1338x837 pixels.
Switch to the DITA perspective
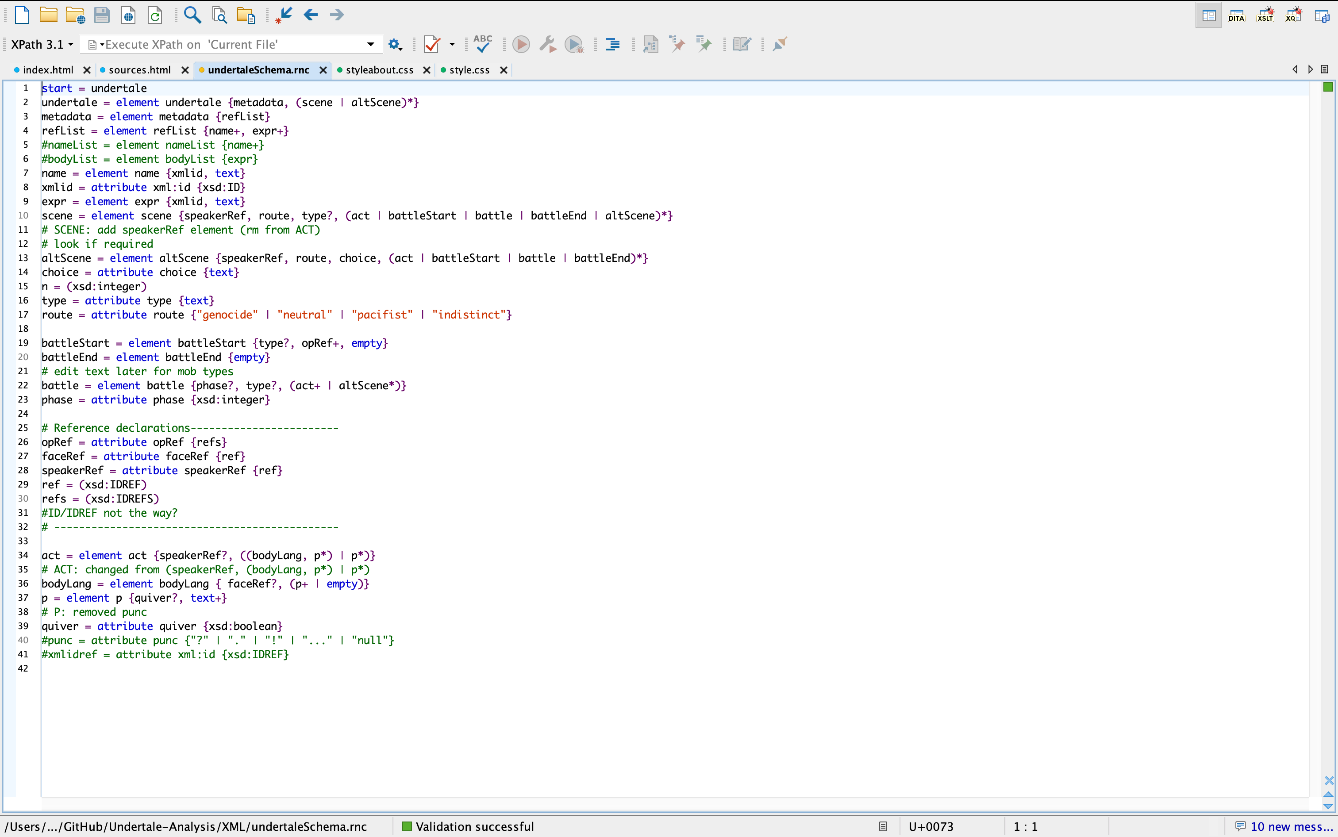click(1237, 15)
